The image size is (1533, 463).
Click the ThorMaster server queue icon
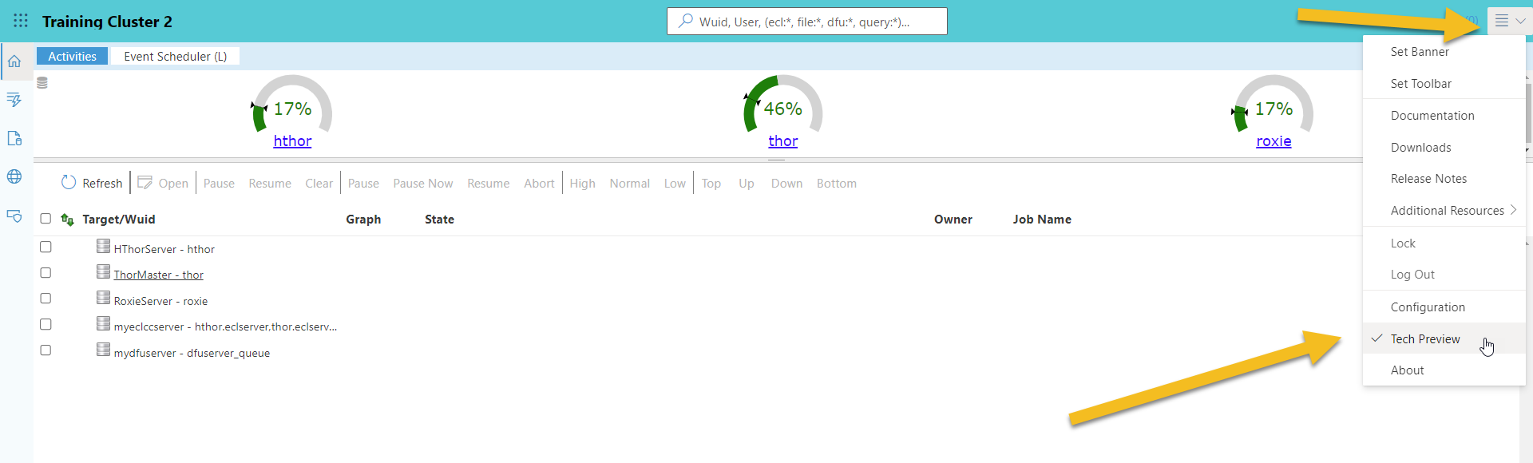pyautogui.click(x=103, y=272)
